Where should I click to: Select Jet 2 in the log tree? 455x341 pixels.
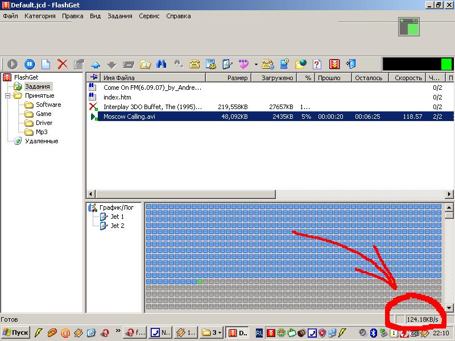[117, 226]
